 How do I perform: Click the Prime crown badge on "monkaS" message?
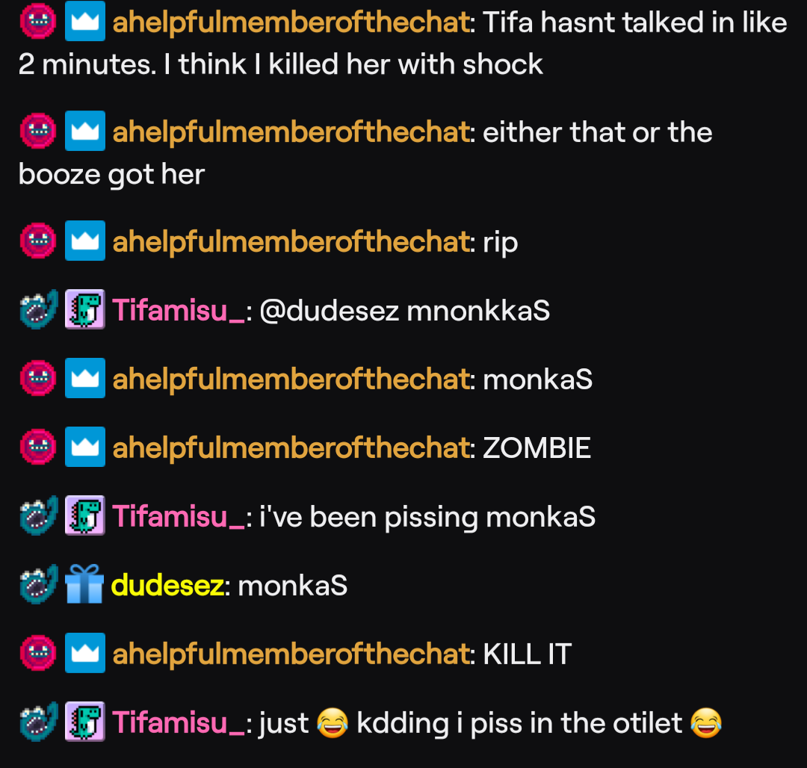pyautogui.click(x=85, y=378)
